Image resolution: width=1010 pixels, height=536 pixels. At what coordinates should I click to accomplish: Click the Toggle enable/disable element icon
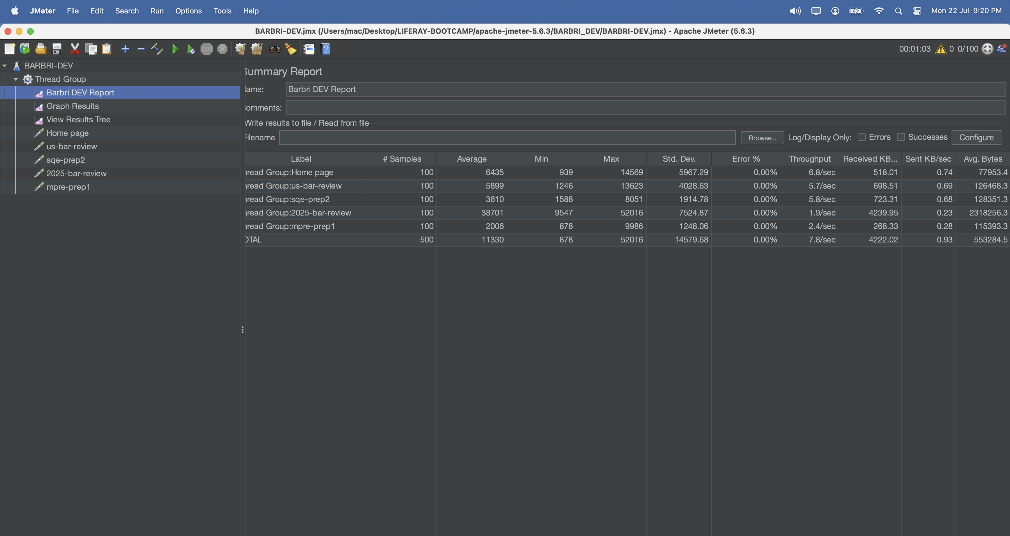pyautogui.click(x=156, y=49)
